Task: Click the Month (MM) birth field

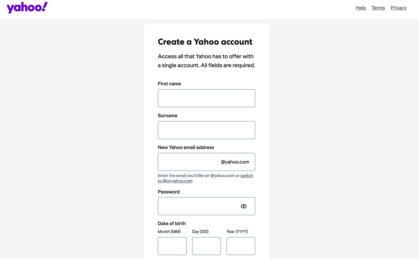Action: pyautogui.click(x=172, y=246)
